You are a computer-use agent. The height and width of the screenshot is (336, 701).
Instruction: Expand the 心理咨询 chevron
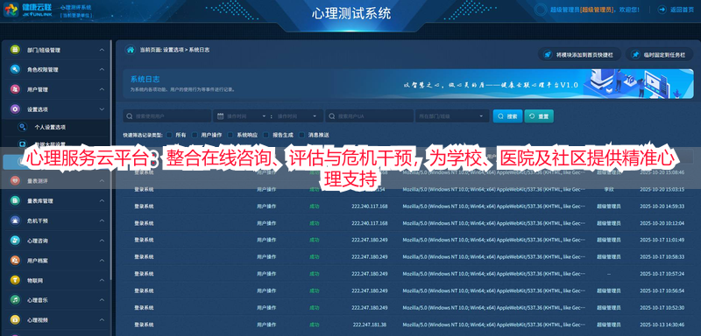pyautogui.click(x=102, y=241)
